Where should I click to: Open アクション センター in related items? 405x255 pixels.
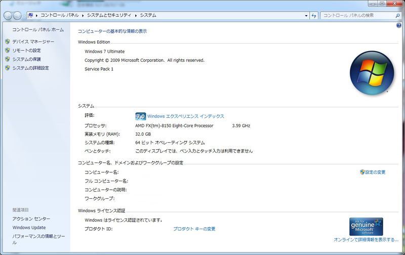(31, 219)
